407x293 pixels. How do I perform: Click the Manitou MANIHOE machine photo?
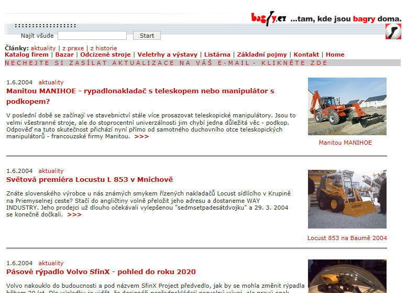tap(347, 106)
